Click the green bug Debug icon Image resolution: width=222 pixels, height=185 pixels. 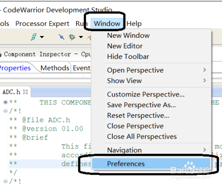[x=72, y=37]
